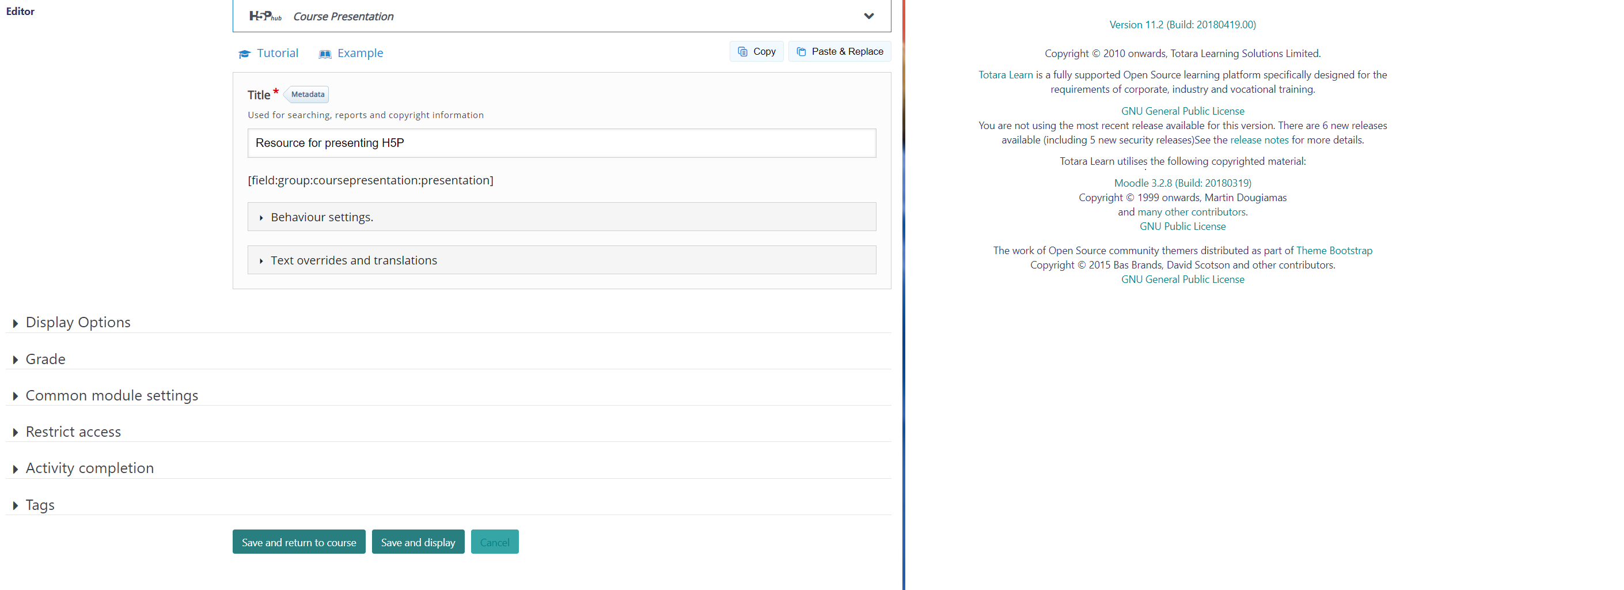Expand the Display Options section
Image resolution: width=1624 pixels, height=590 pixels.
click(x=78, y=323)
